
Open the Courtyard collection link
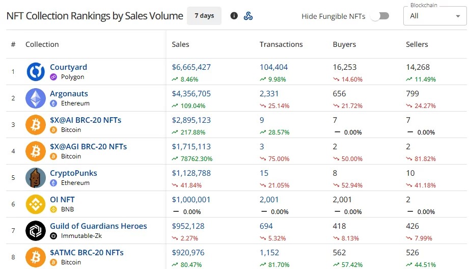[x=68, y=67]
